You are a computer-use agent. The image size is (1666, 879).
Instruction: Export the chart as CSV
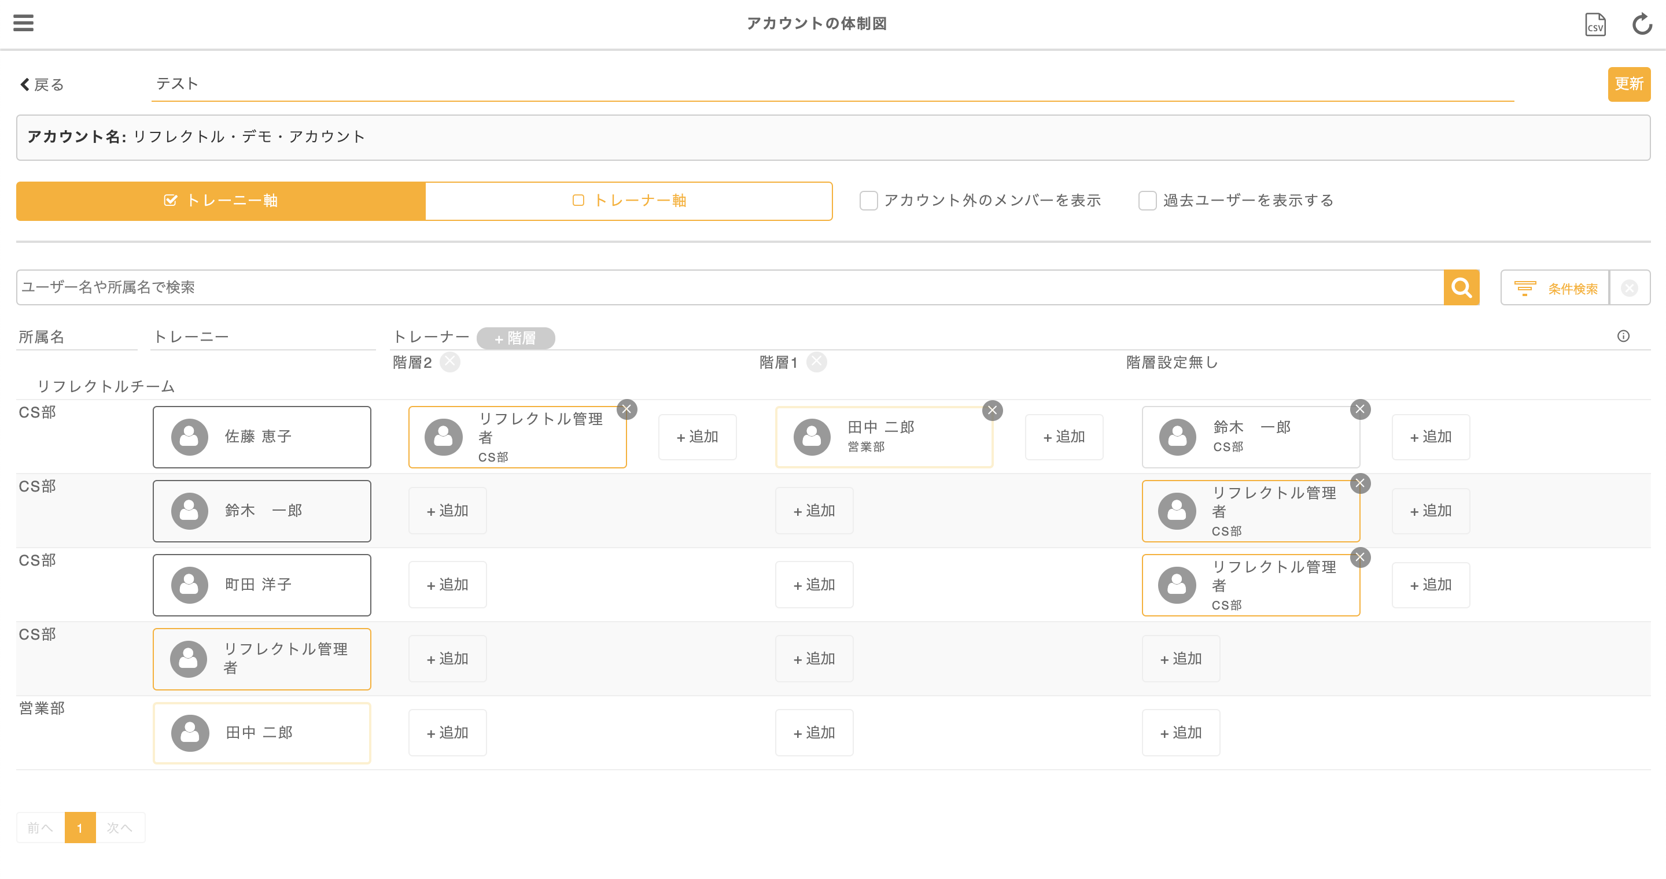tap(1595, 24)
